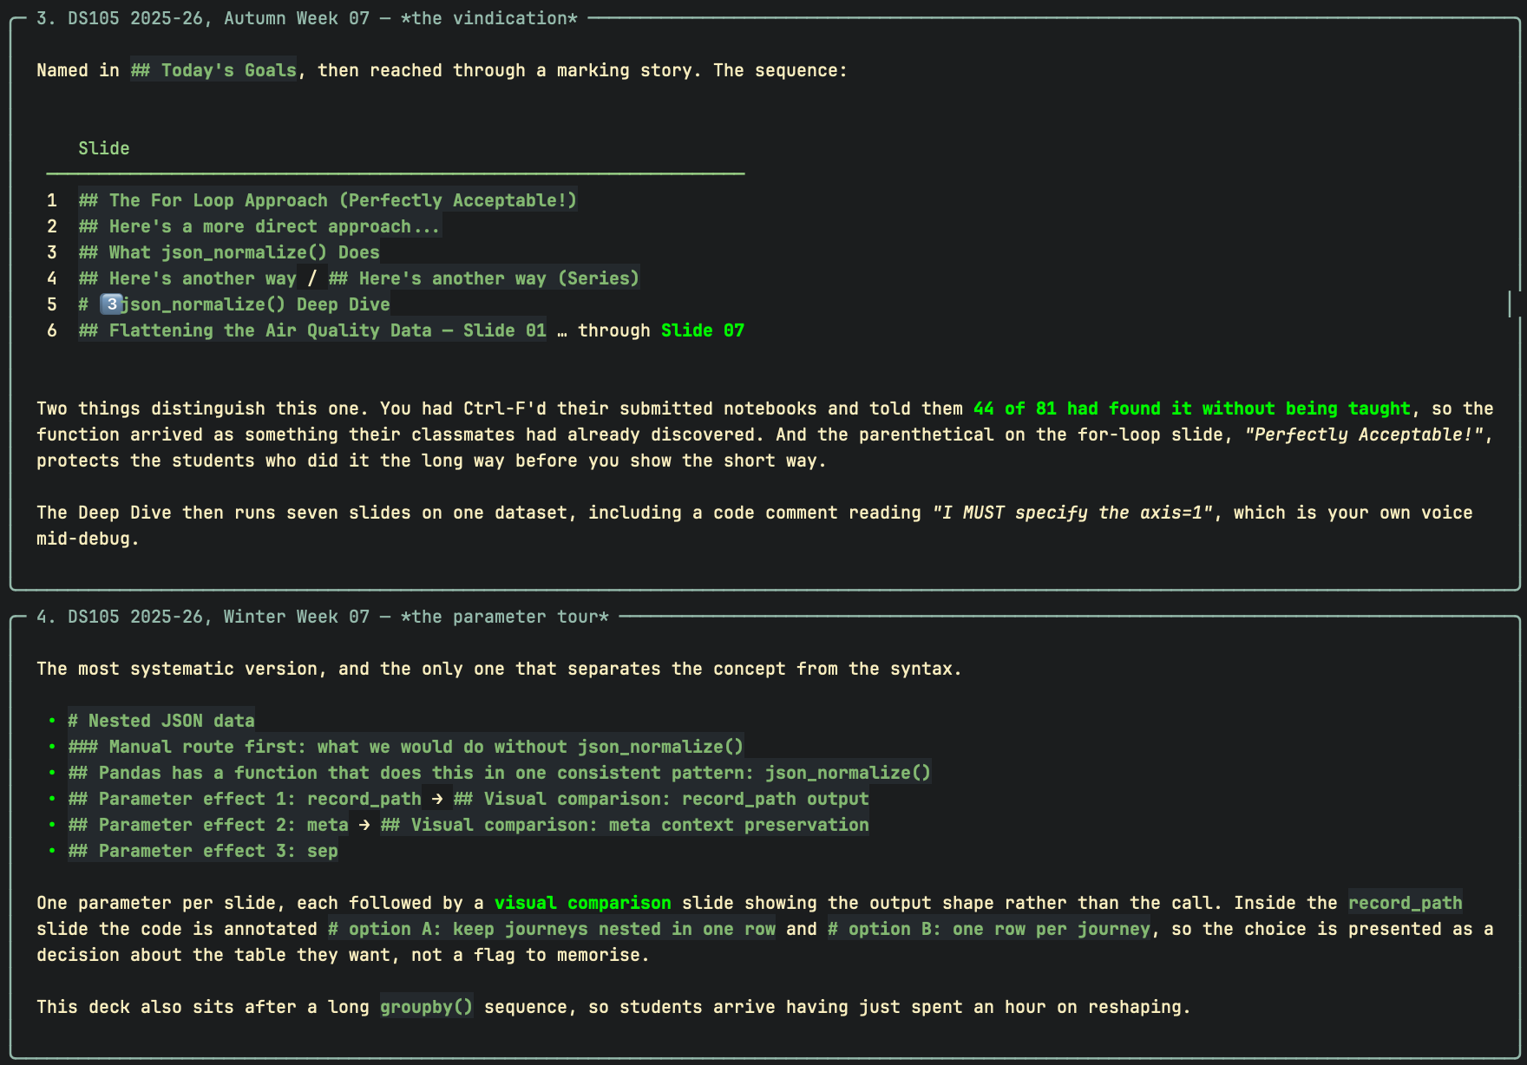Select 'What json_normalize() Does' row

[229, 252]
